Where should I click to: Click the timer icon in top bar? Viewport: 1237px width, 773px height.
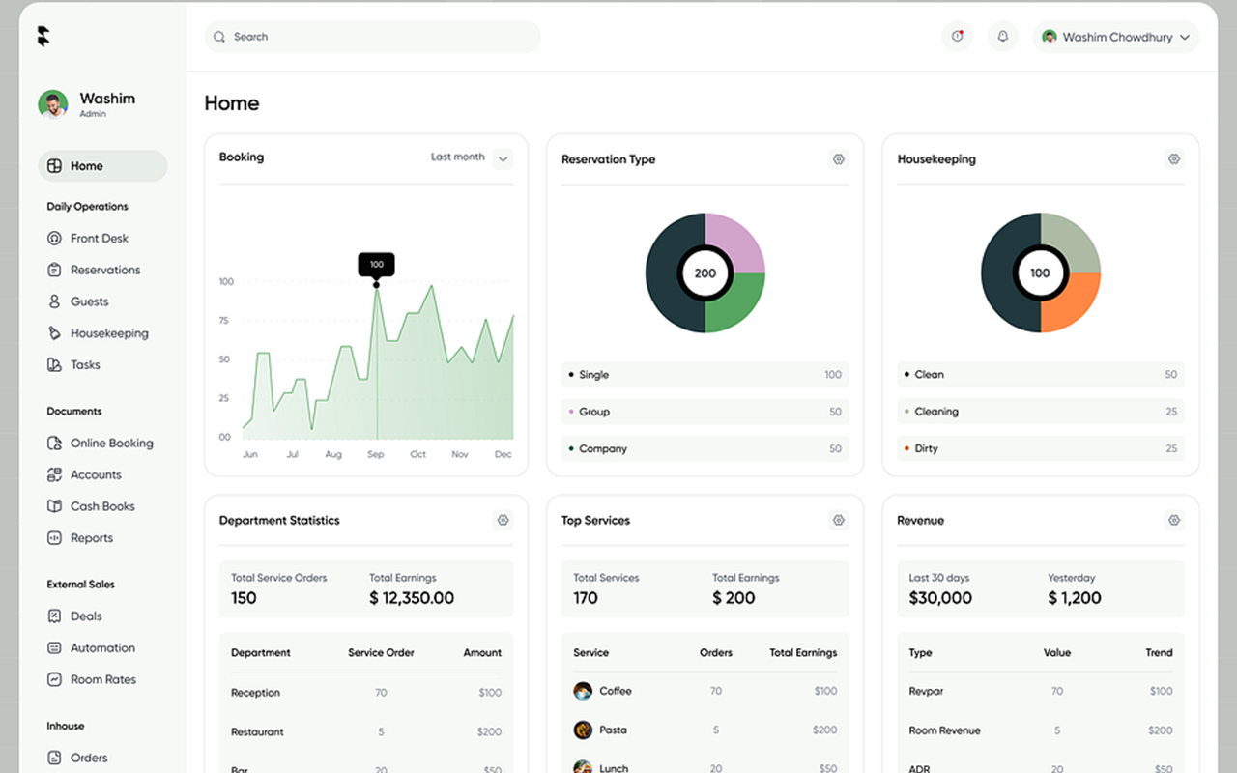(x=957, y=37)
